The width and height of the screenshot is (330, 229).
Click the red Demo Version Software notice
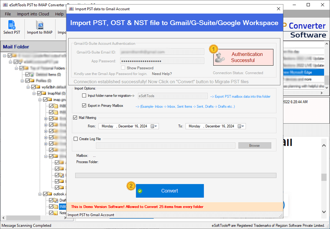point(137,207)
